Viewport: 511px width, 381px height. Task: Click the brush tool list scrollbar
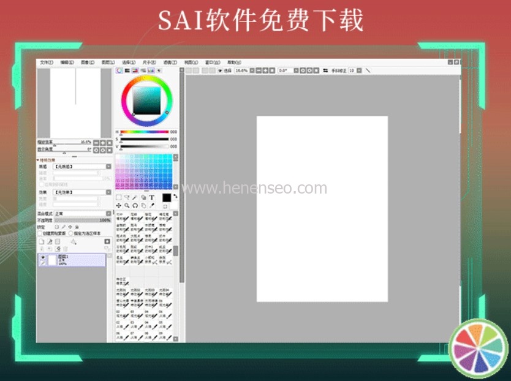click(176, 251)
